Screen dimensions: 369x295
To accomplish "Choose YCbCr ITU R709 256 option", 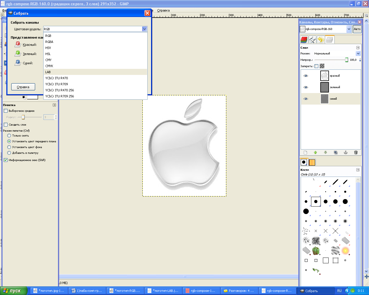I will tap(95, 96).
